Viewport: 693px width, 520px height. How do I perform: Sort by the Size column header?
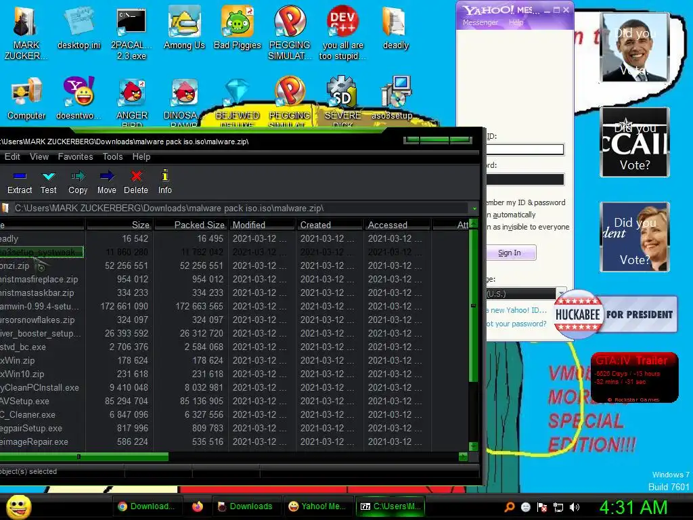point(119,225)
